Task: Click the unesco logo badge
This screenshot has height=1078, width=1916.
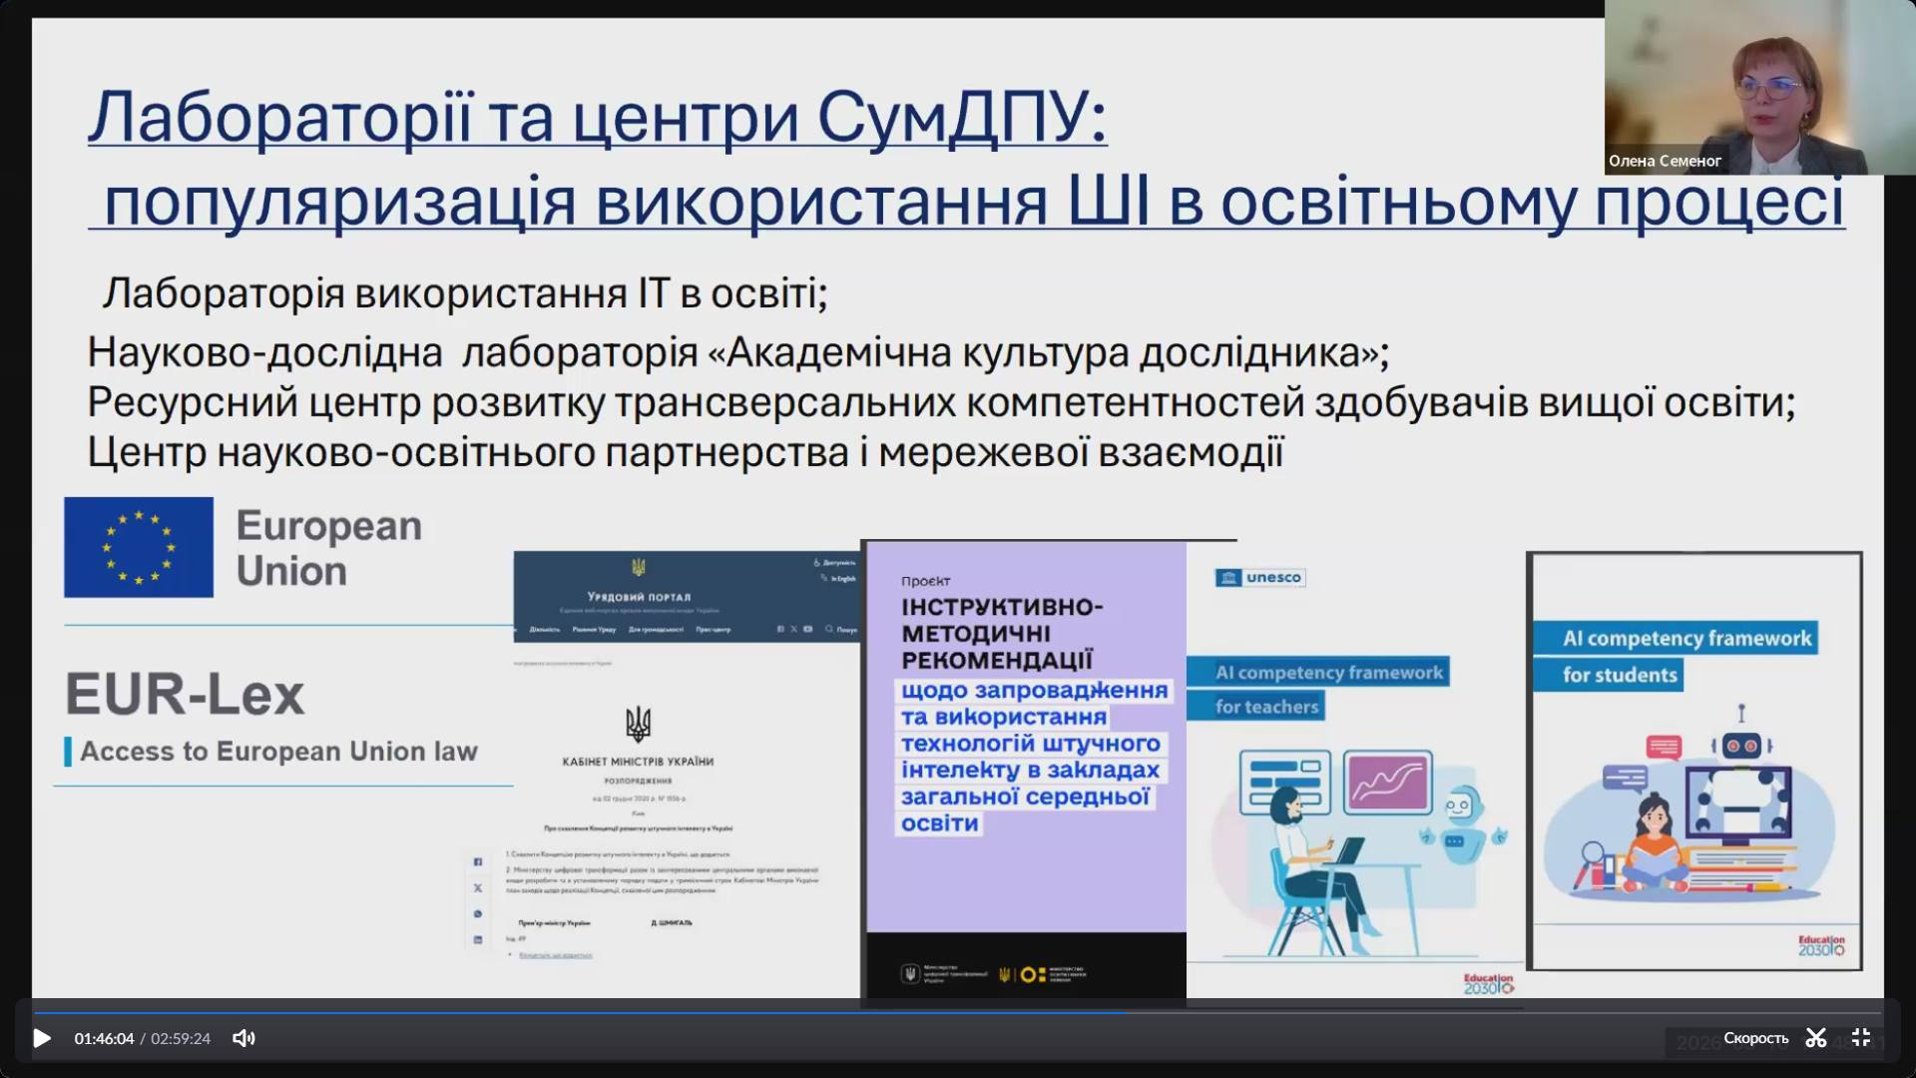Action: tap(1260, 578)
